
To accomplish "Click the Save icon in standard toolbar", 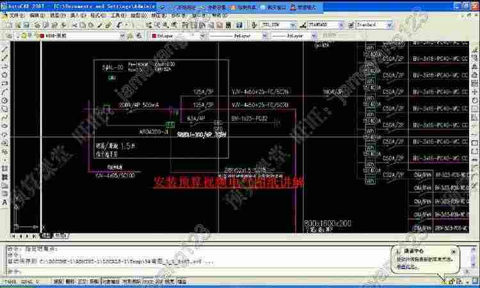I will click(27, 25).
